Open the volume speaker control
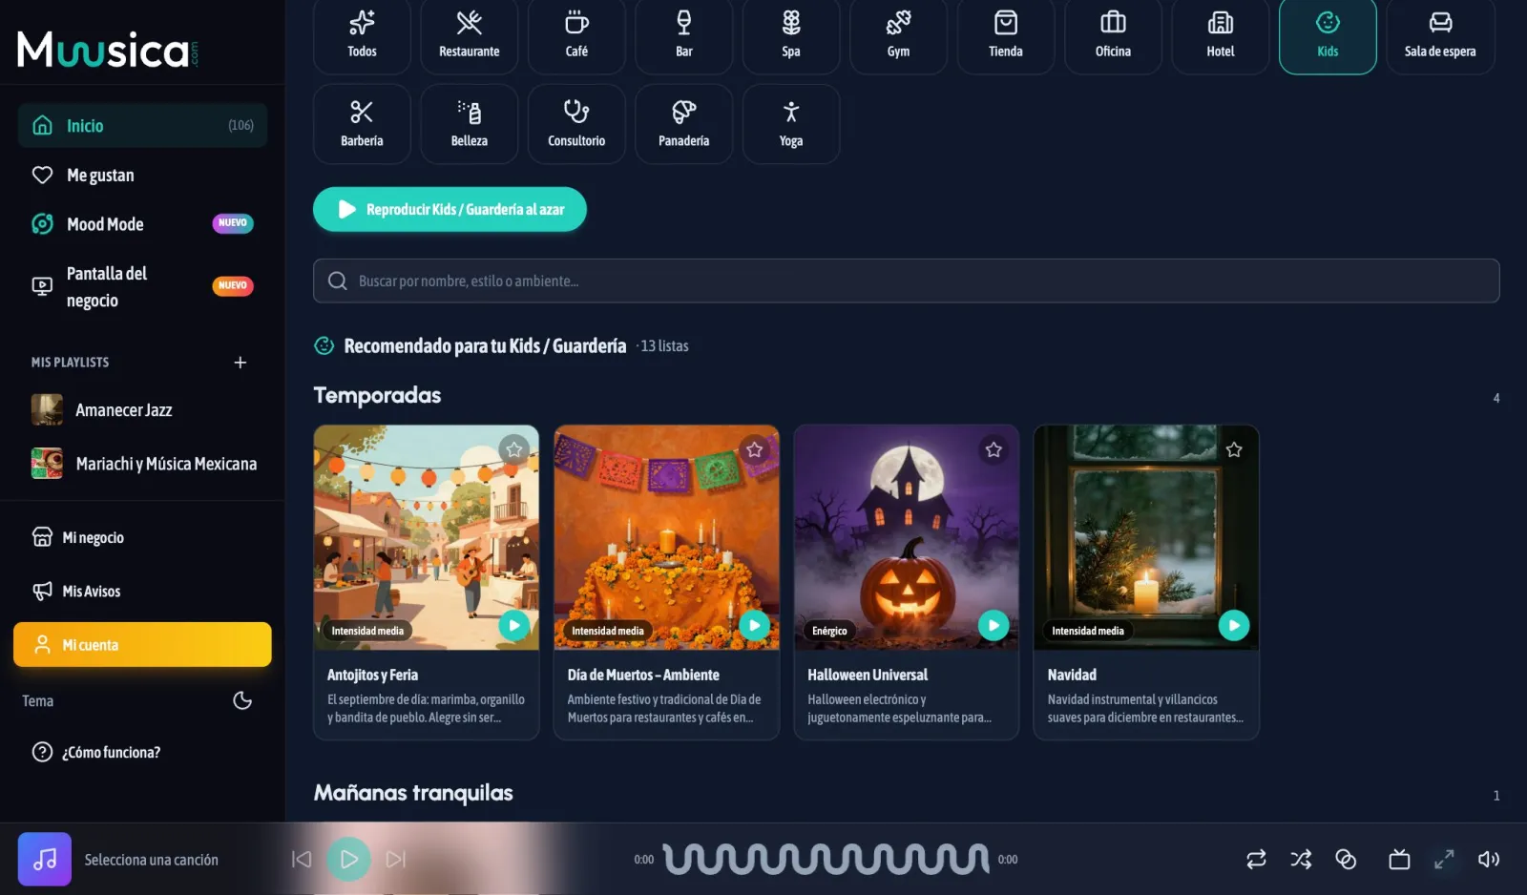The width and height of the screenshot is (1527, 895). [1488, 859]
